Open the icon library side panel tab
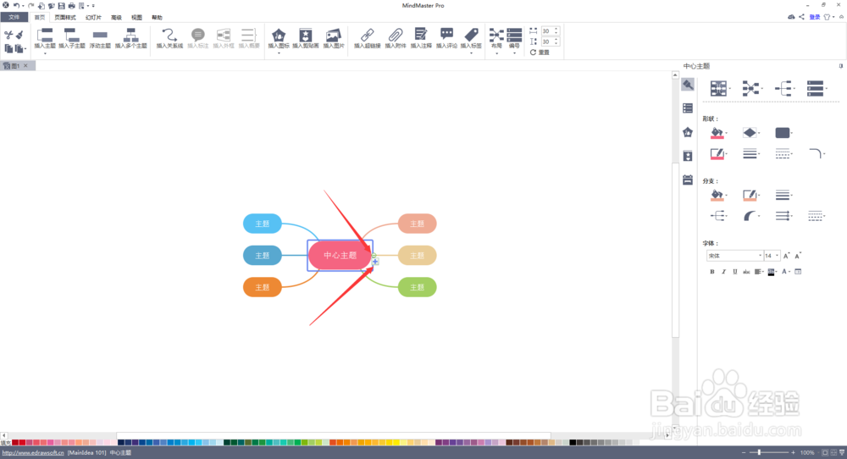The image size is (847, 459). click(688, 132)
